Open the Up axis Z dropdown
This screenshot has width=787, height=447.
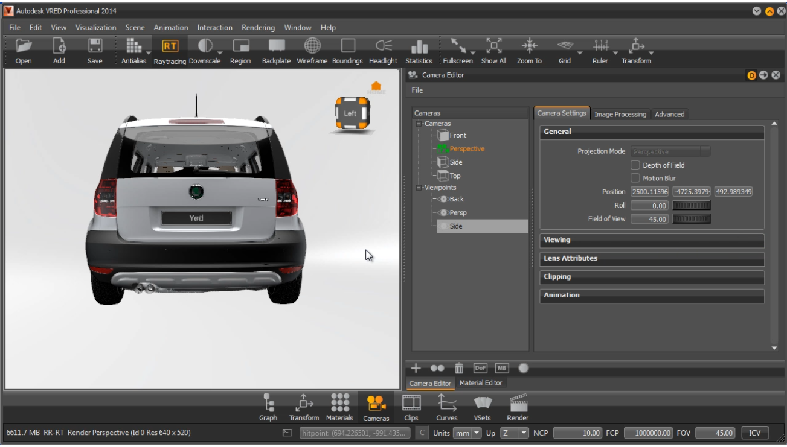coord(515,433)
